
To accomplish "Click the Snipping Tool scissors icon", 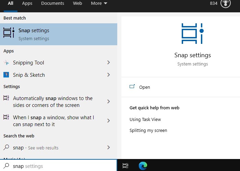I will 6,62.
